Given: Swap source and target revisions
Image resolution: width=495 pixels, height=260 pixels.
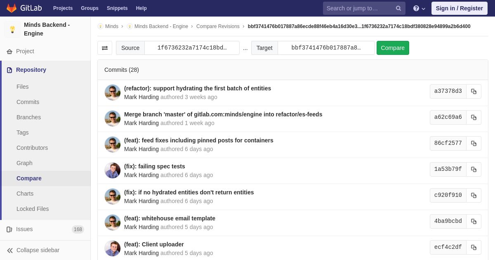Looking at the screenshot, I should click(x=105, y=48).
